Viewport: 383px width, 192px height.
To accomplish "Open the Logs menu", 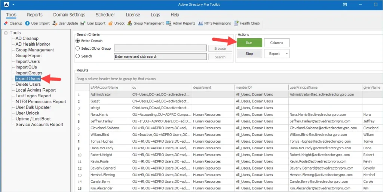I will coord(155,15).
